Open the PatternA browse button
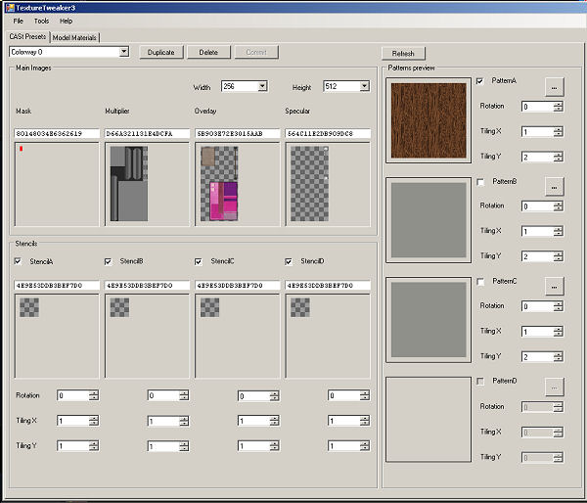Viewport: 587px width, 503px height. click(x=555, y=85)
